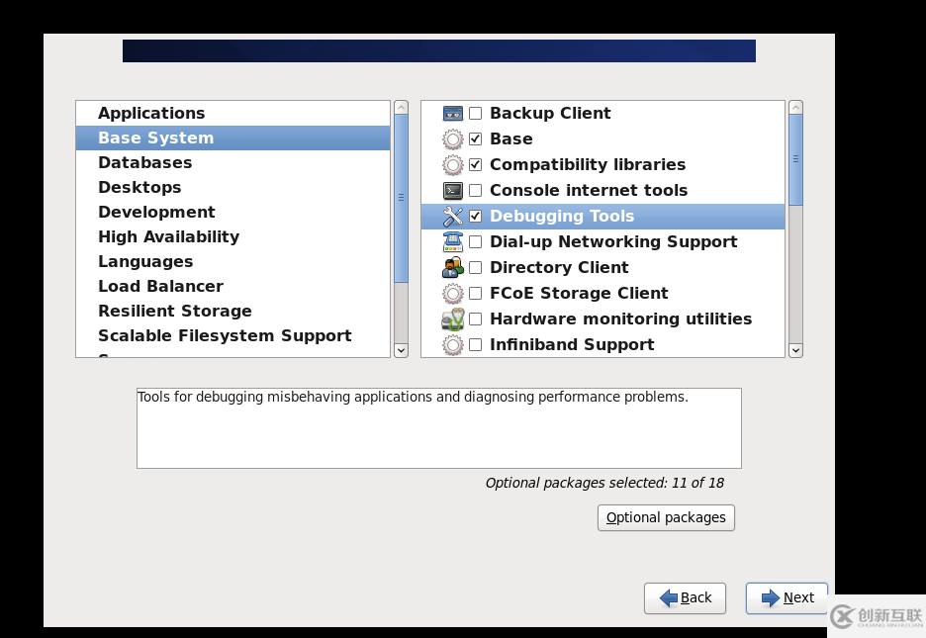
Task: Click package list scroll-down arrow
Action: pyautogui.click(x=796, y=350)
